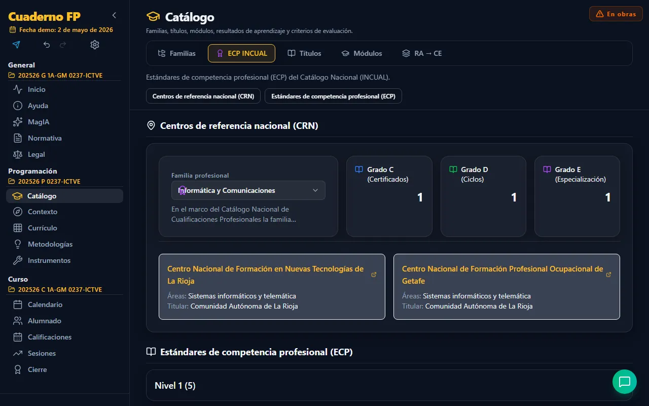Open settings gear icon in sidebar
Screen dimensions: 649x406
tap(95, 45)
